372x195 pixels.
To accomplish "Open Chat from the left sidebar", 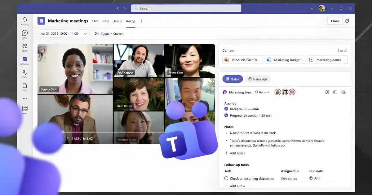I will (25, 34).
